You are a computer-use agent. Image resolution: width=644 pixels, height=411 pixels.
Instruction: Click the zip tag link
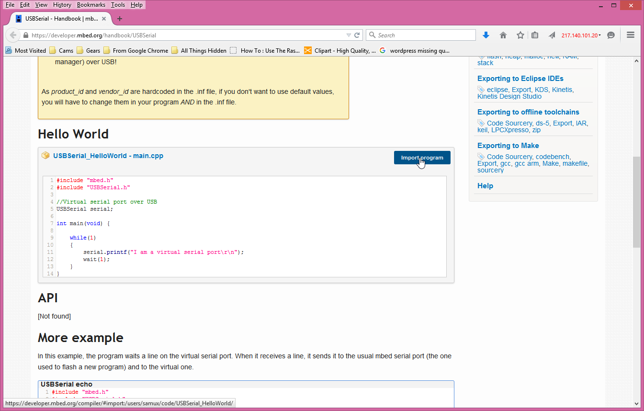tap(536, 130)
